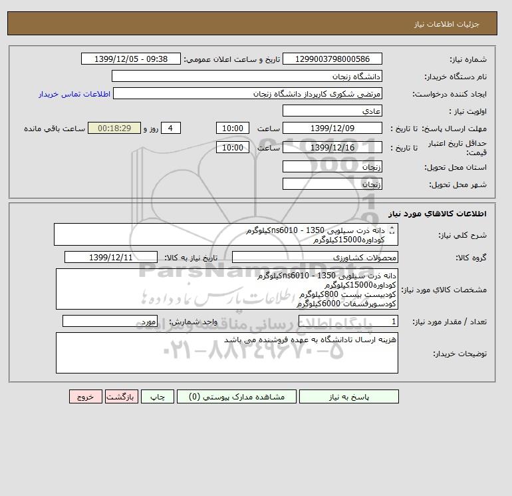Viewport: 512px width, 496px height.
Task: Click the خروج exit button
Action: tap(86, 397)
